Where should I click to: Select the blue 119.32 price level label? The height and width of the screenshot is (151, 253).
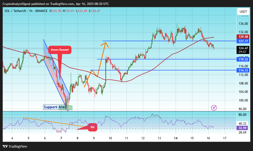(243, 59)
